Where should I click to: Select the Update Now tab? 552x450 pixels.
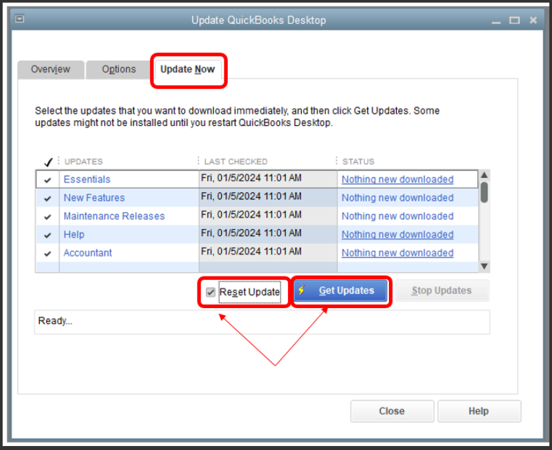pyautogui.click(x=188, y=69)
